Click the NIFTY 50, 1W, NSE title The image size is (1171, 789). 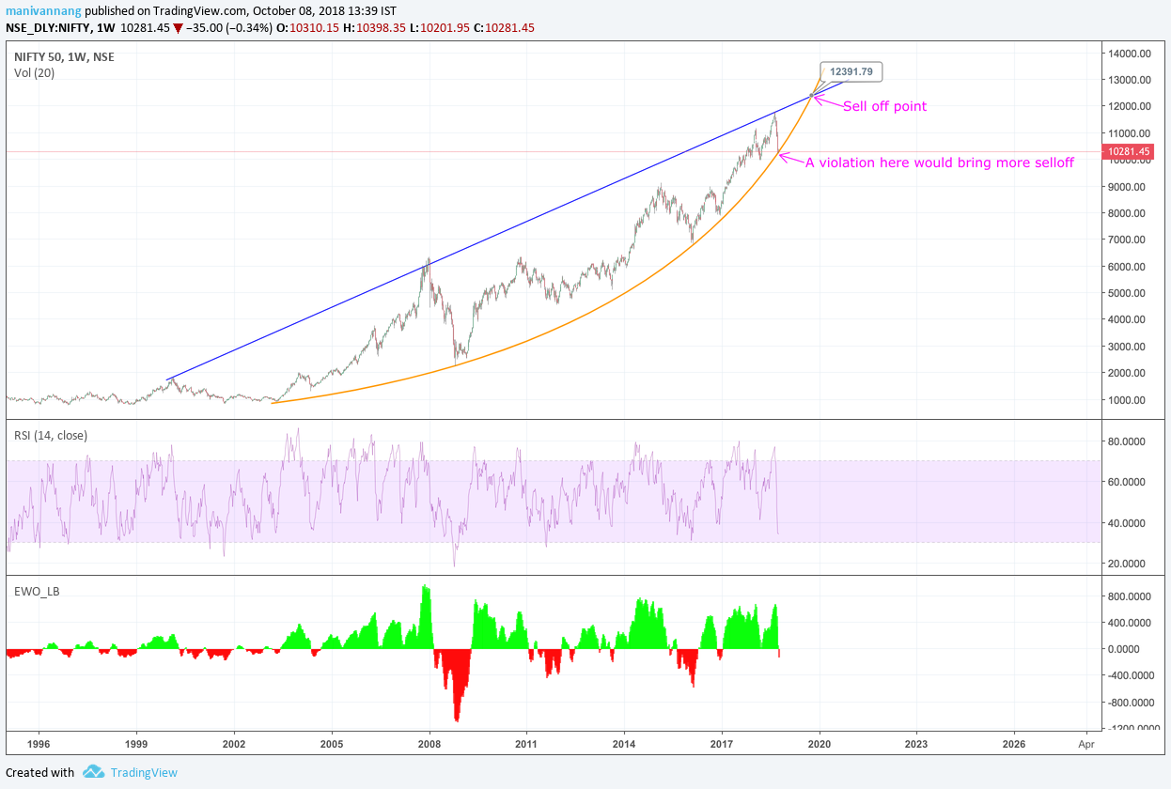pyautogui.click(x=64, y=56)
